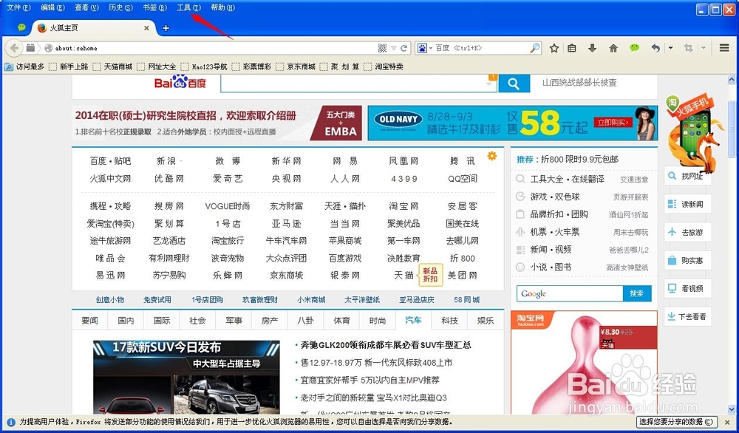Show bookmarks list icon next to star

coord(572,48)
